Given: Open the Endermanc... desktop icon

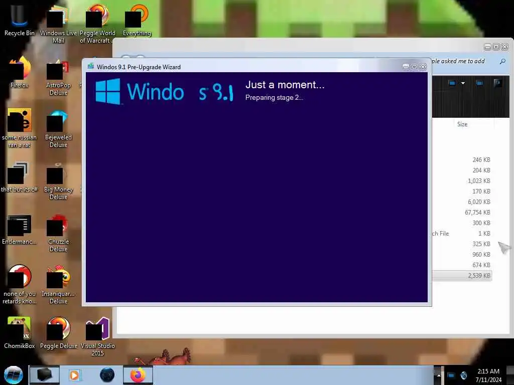Looking at the screenshot, I should pyautogui.click(x=20, y=229).
